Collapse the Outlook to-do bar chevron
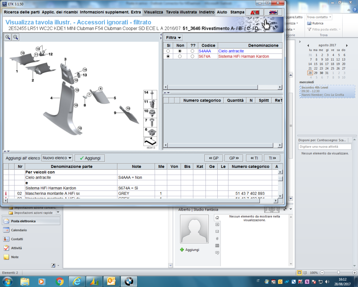The image size is (358, 287). [300, 42]
